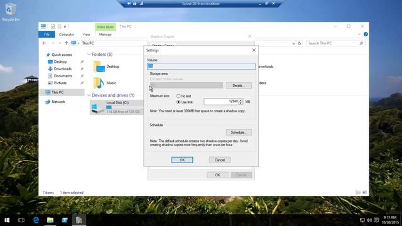Screen dimensions: 402x226
Task: Confirm Settings dialog with OK
Action: (x=182, y=160)
